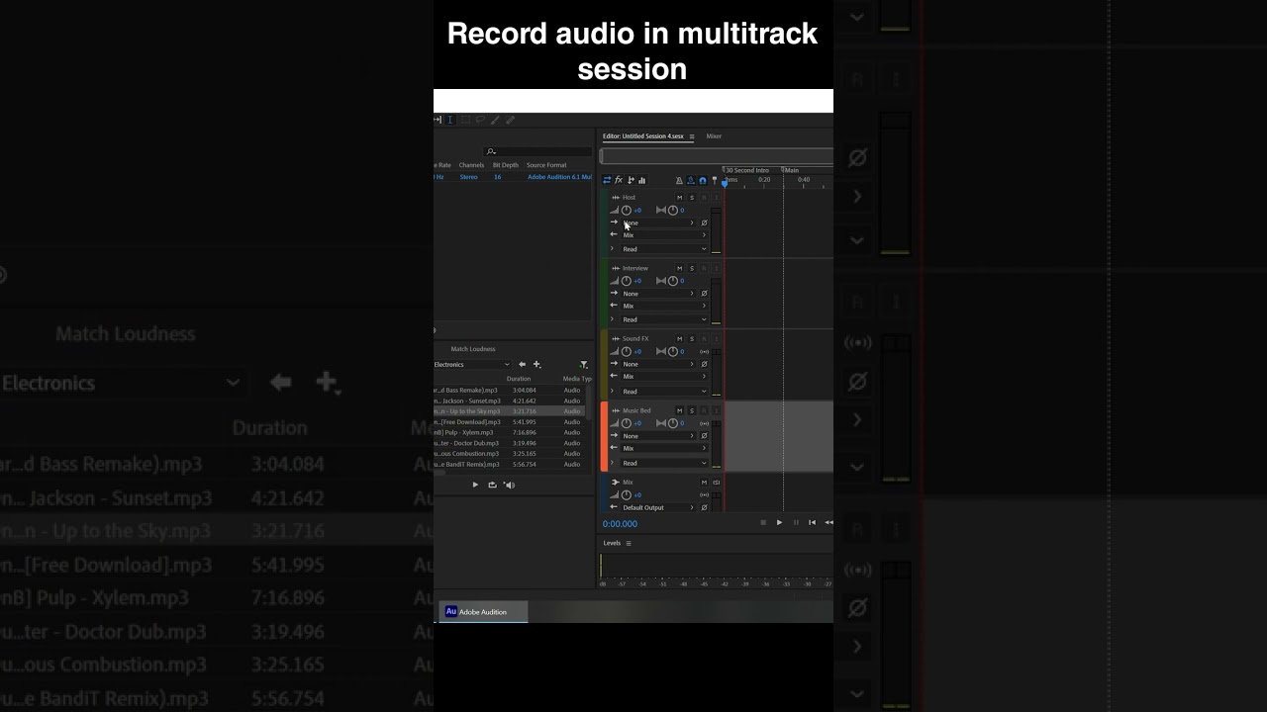Screen dimensions: 1267x712
Task: Select the Spot Healing Brush tool
Action: point(510,120)
